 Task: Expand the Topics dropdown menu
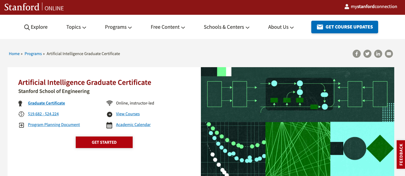click(76, 27)
